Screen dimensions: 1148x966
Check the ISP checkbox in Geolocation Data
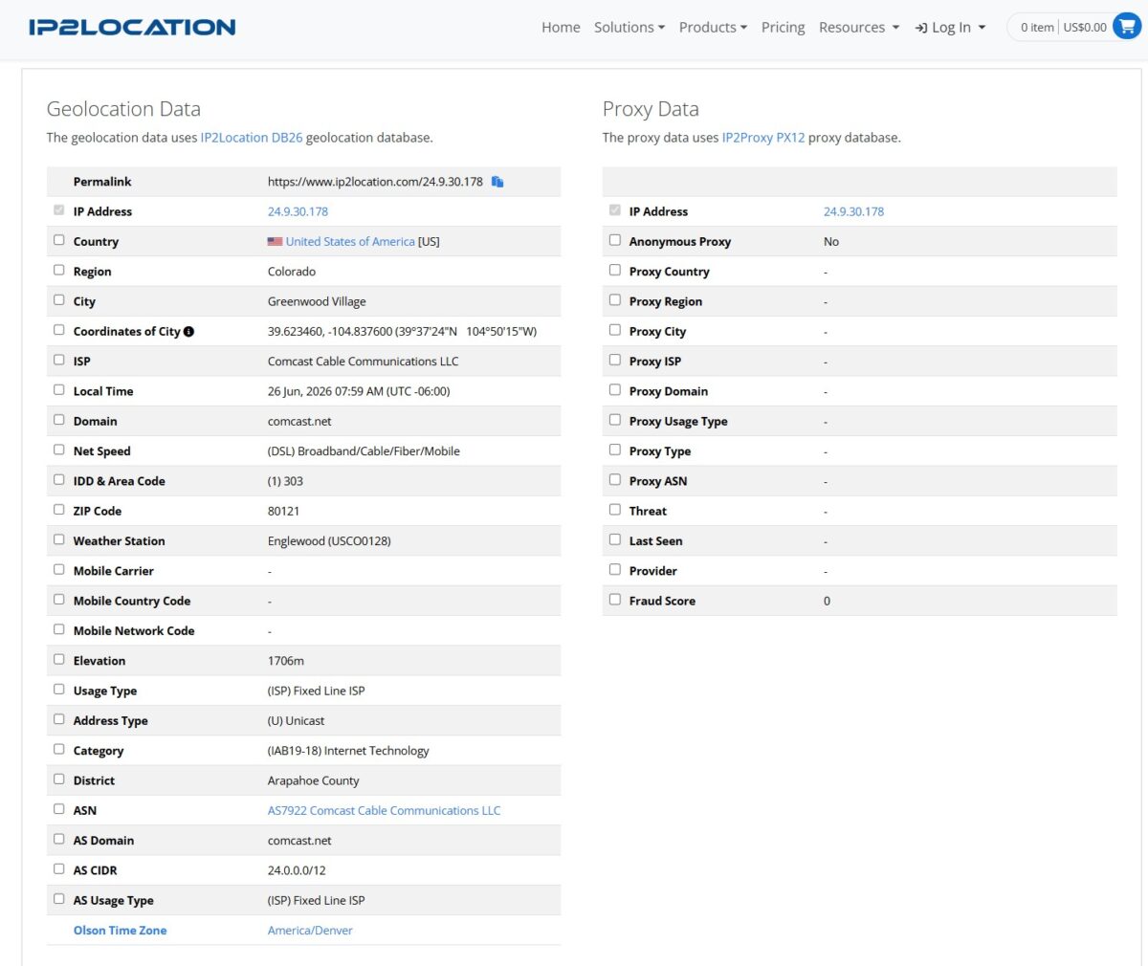pyautogui.click(x=59, y=360)
